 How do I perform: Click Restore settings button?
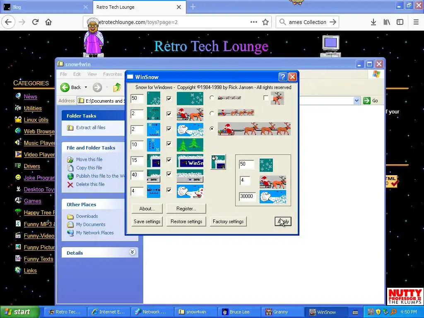coord(186,222)
